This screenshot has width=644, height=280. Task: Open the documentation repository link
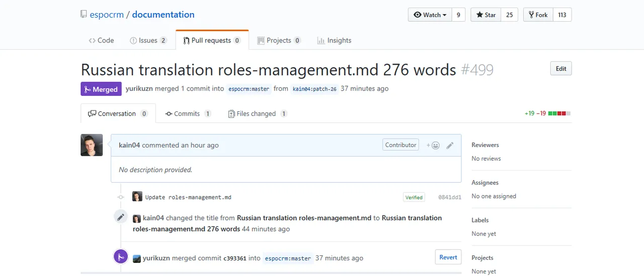(x=163, y=15)
